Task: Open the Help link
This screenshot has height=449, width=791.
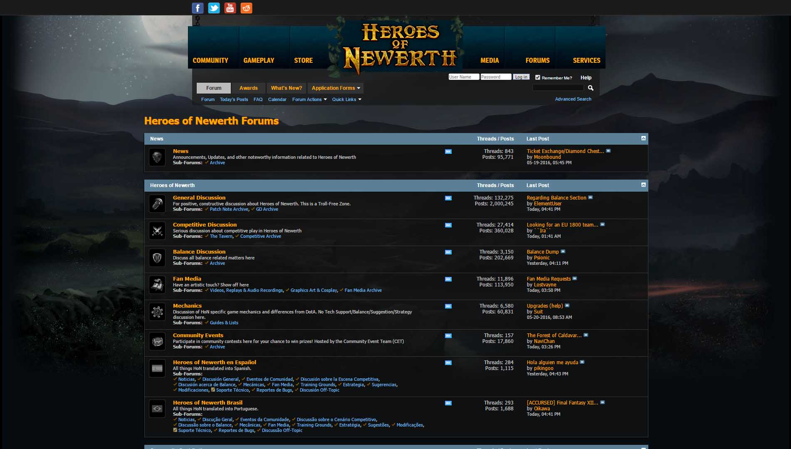Action: [x=586, y=78]
